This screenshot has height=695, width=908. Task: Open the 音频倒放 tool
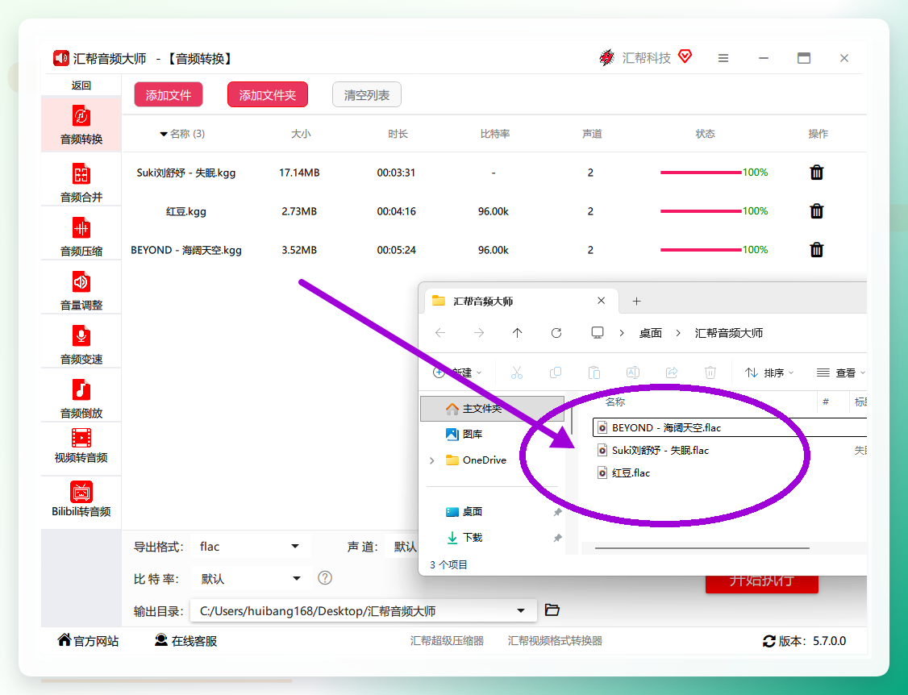(81, 398)
